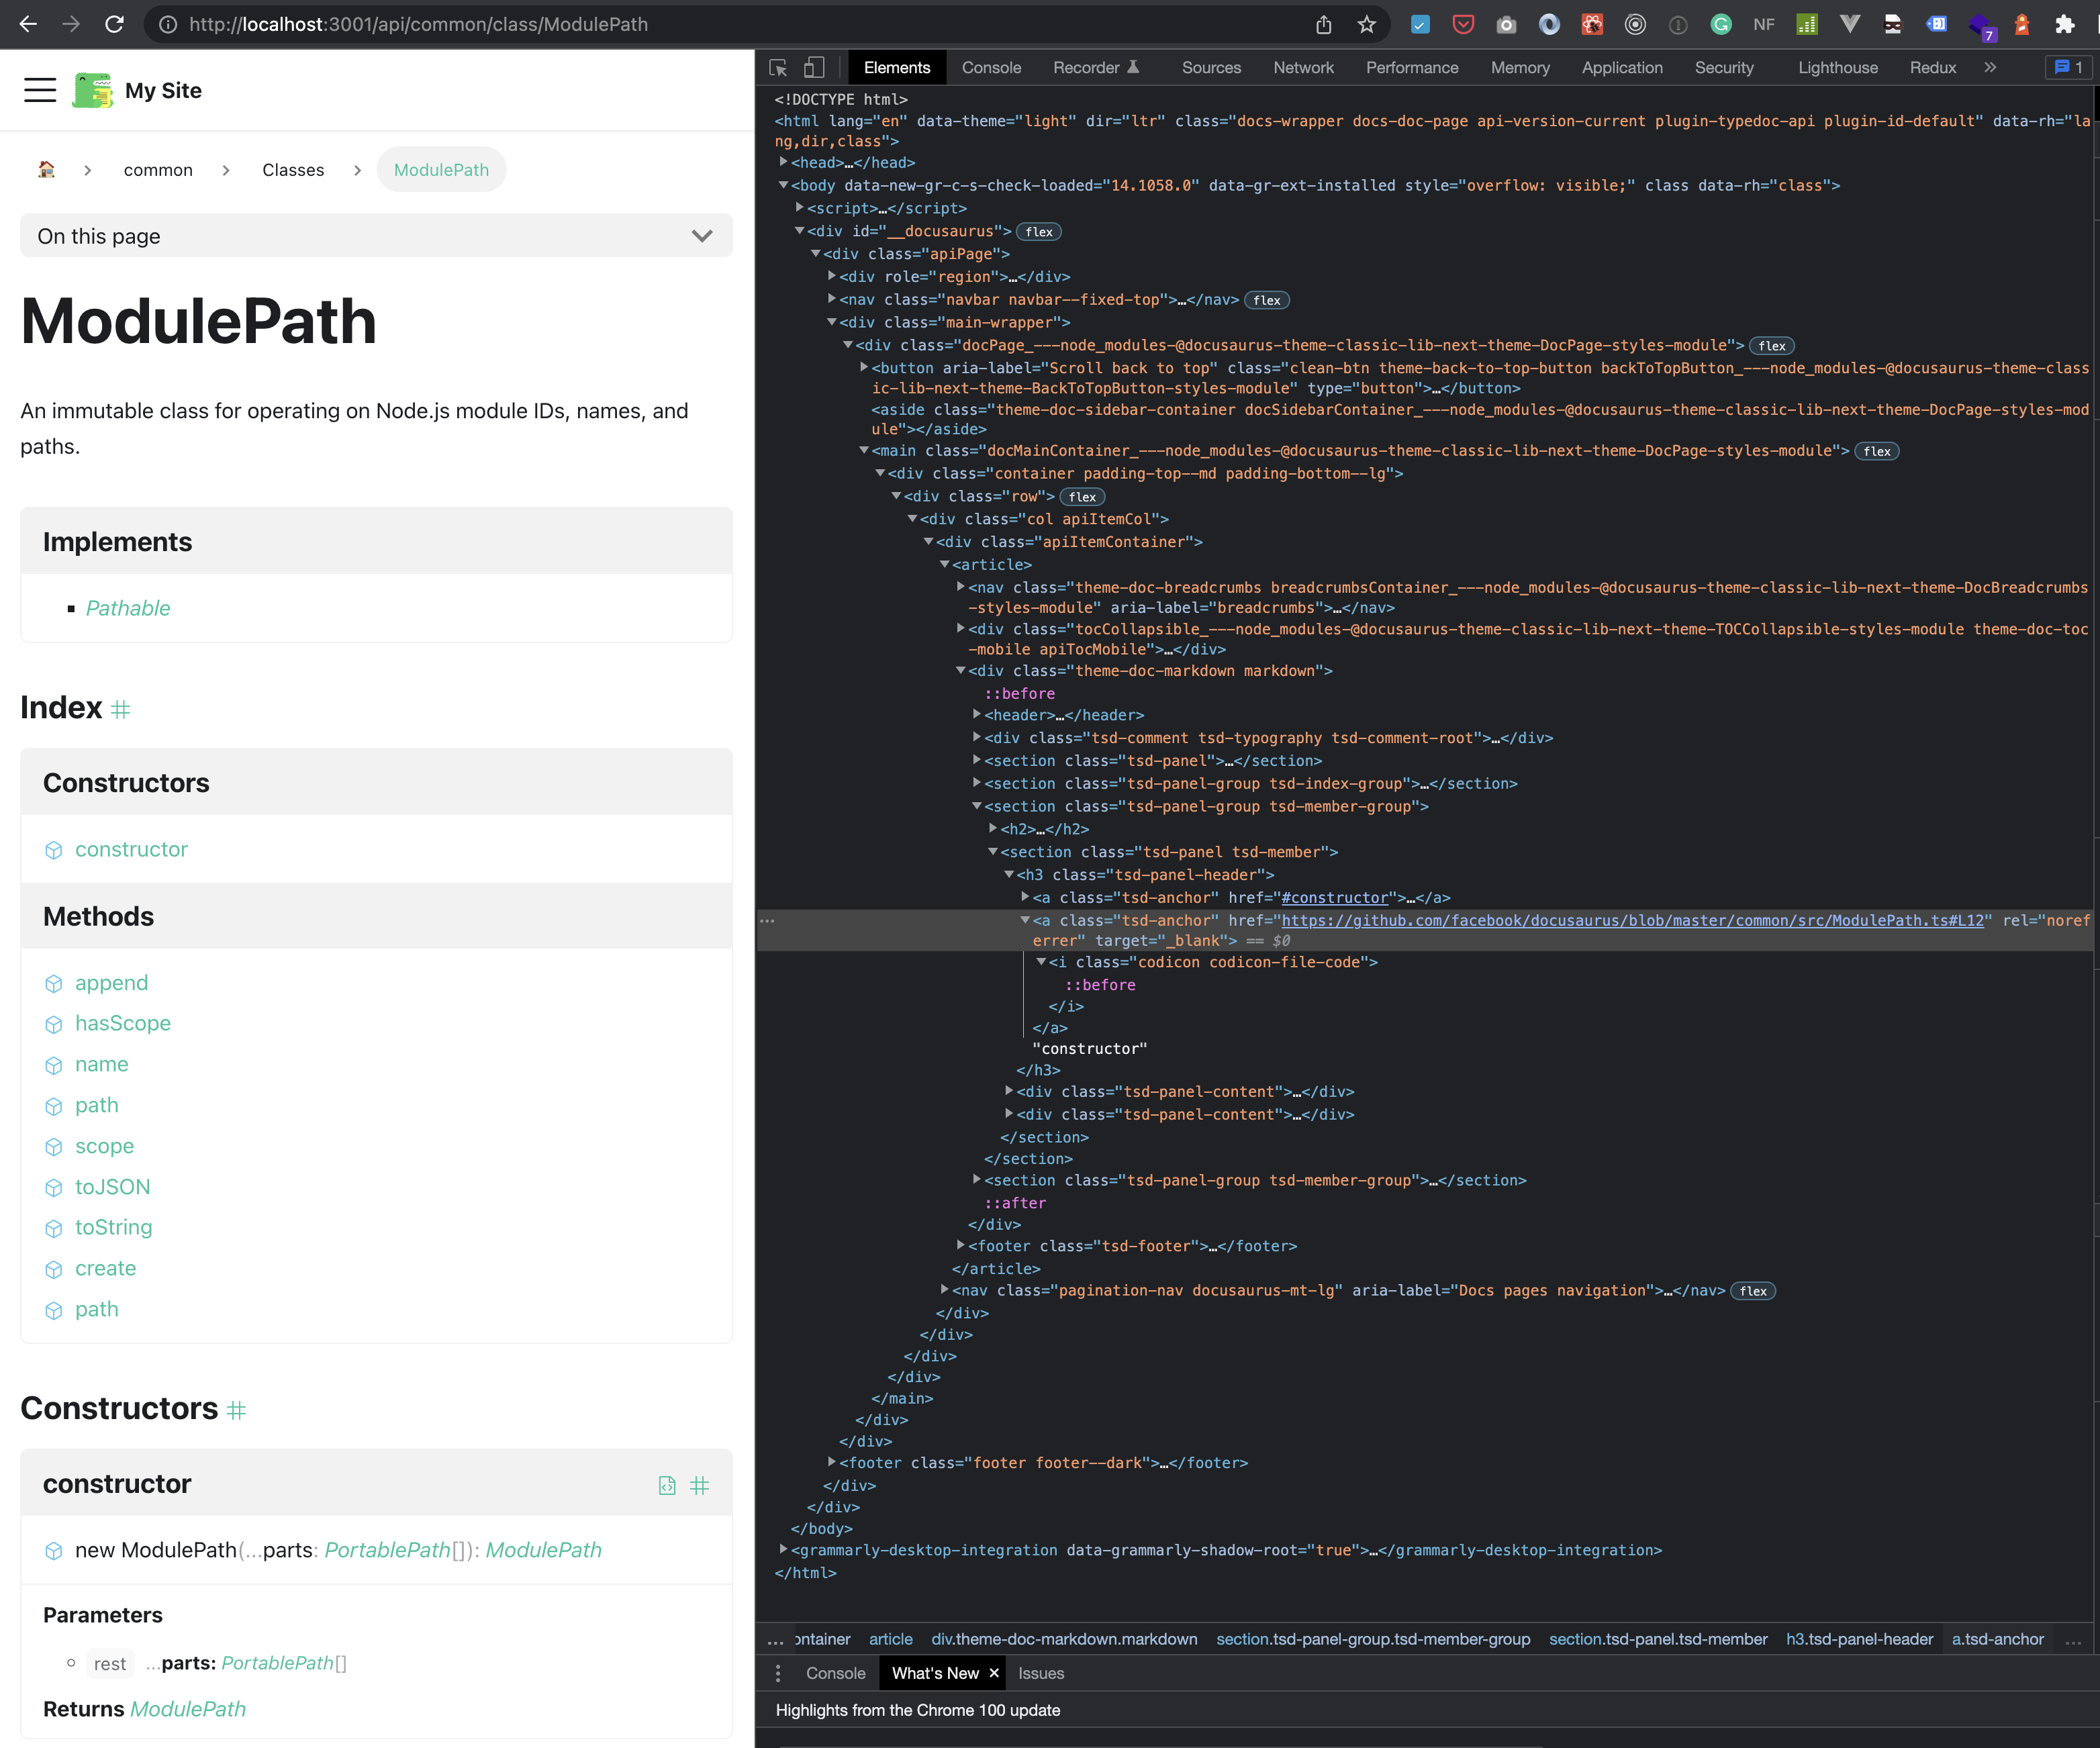The height and width of the screenshot is (1748, 2100).
Task: Select the Issues drawer tab
Action: [1041, 1673]
